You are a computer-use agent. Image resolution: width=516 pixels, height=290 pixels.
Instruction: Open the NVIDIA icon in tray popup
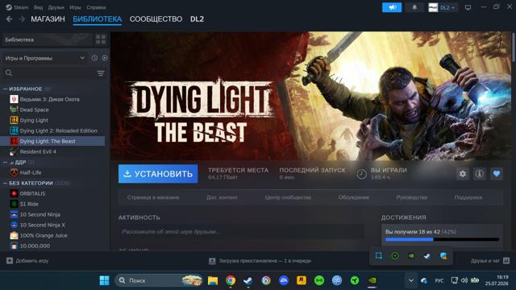pos(411,256)
